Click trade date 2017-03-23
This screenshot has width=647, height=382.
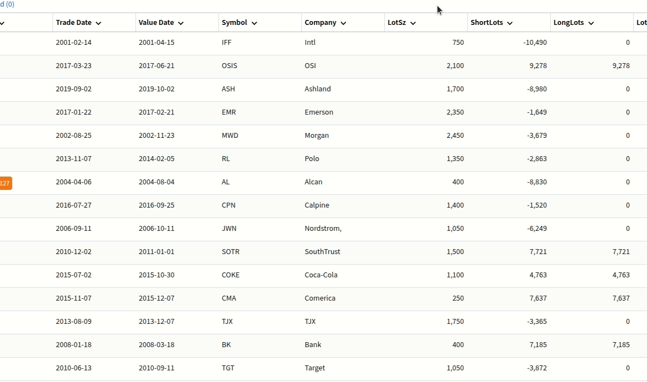(x=74, y=65)
